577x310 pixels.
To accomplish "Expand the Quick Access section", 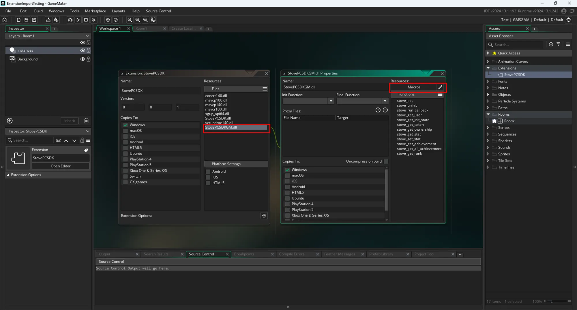I will [488, 53].
